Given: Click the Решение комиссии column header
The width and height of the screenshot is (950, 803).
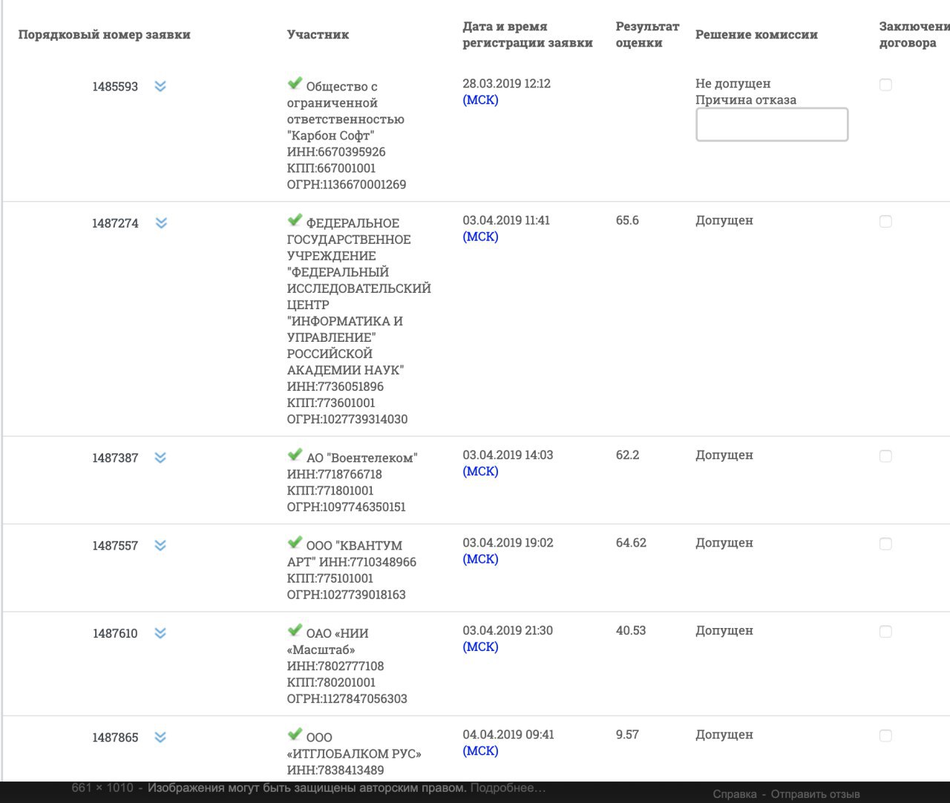Looking at the screenshot, I should point(756,35).
